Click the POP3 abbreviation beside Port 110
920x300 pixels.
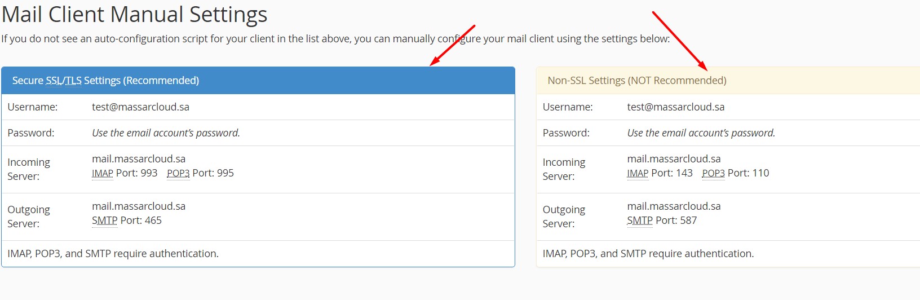click(x=713, y=174)
